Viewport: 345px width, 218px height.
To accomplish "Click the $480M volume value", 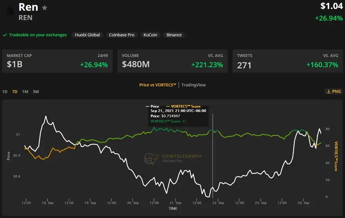I will [136, 64].
